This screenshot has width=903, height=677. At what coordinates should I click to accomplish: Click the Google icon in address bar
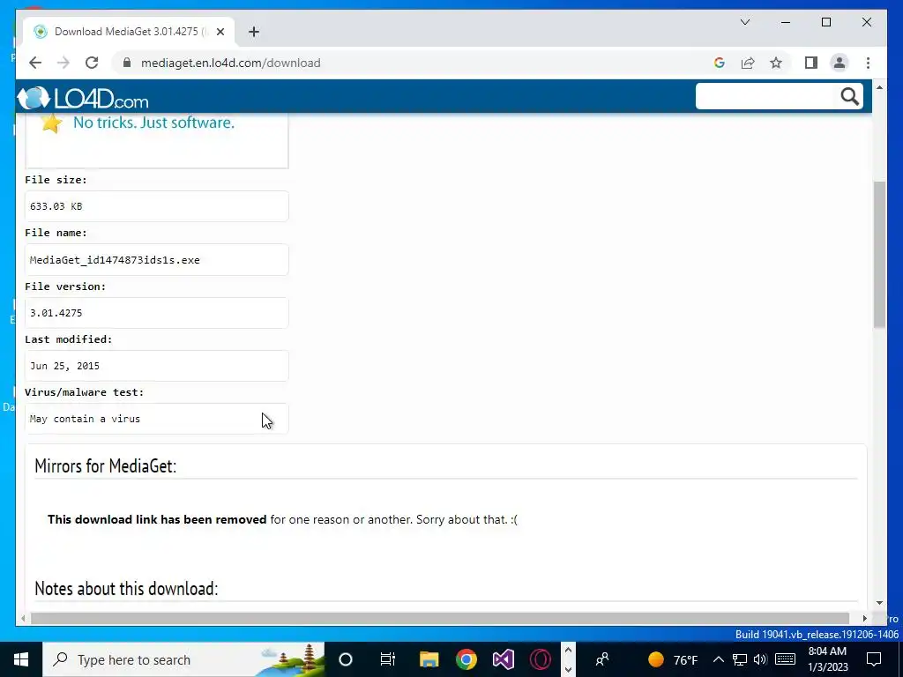click(x=720, y=63)
